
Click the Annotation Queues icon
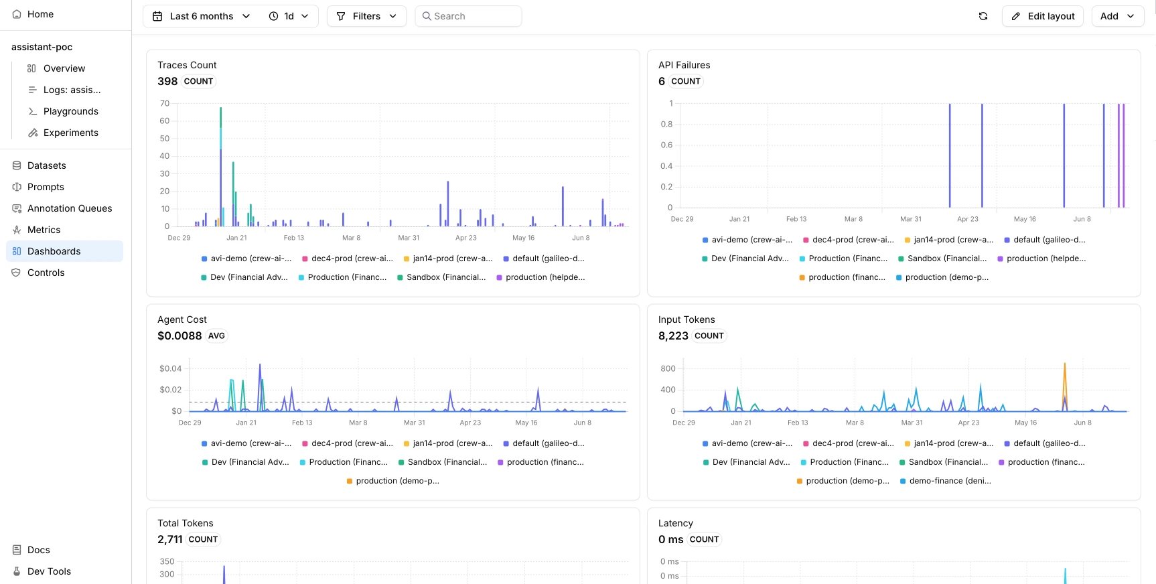17,208
